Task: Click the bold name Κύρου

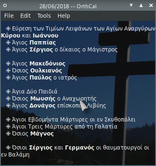Action: [11, 36]
